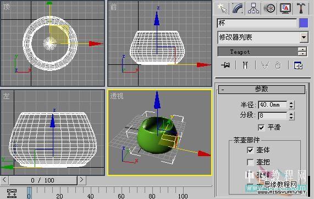Click the red X-axis arrow in perspective viewport
This screenshot has height=199, width=314.
tap(204, 154)
